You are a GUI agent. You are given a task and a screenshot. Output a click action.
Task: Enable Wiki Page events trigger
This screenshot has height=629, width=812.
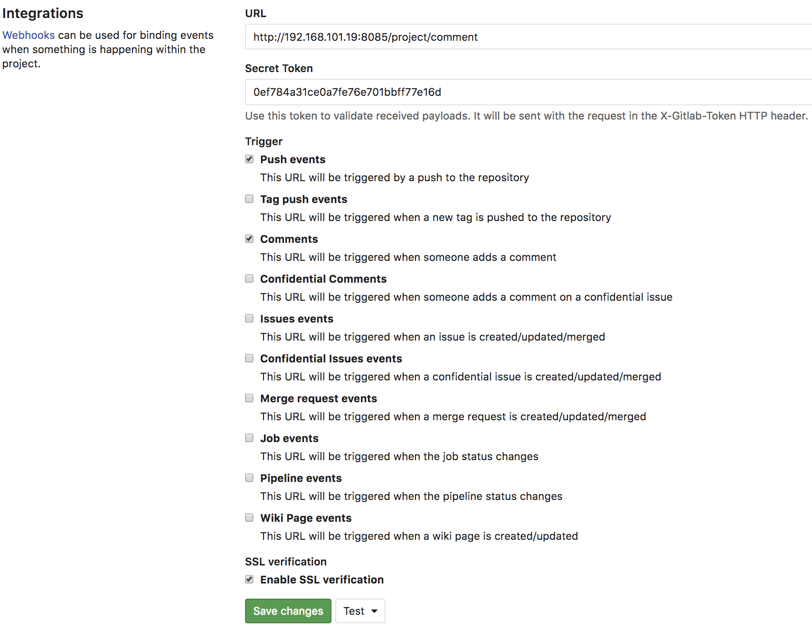point(249,518)
